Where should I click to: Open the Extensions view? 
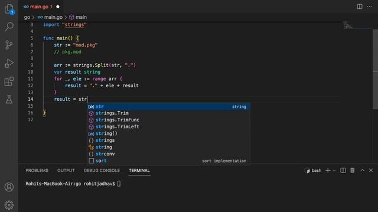click(9, 81)
